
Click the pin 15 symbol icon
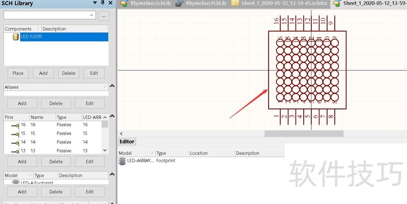click(15, 134)
